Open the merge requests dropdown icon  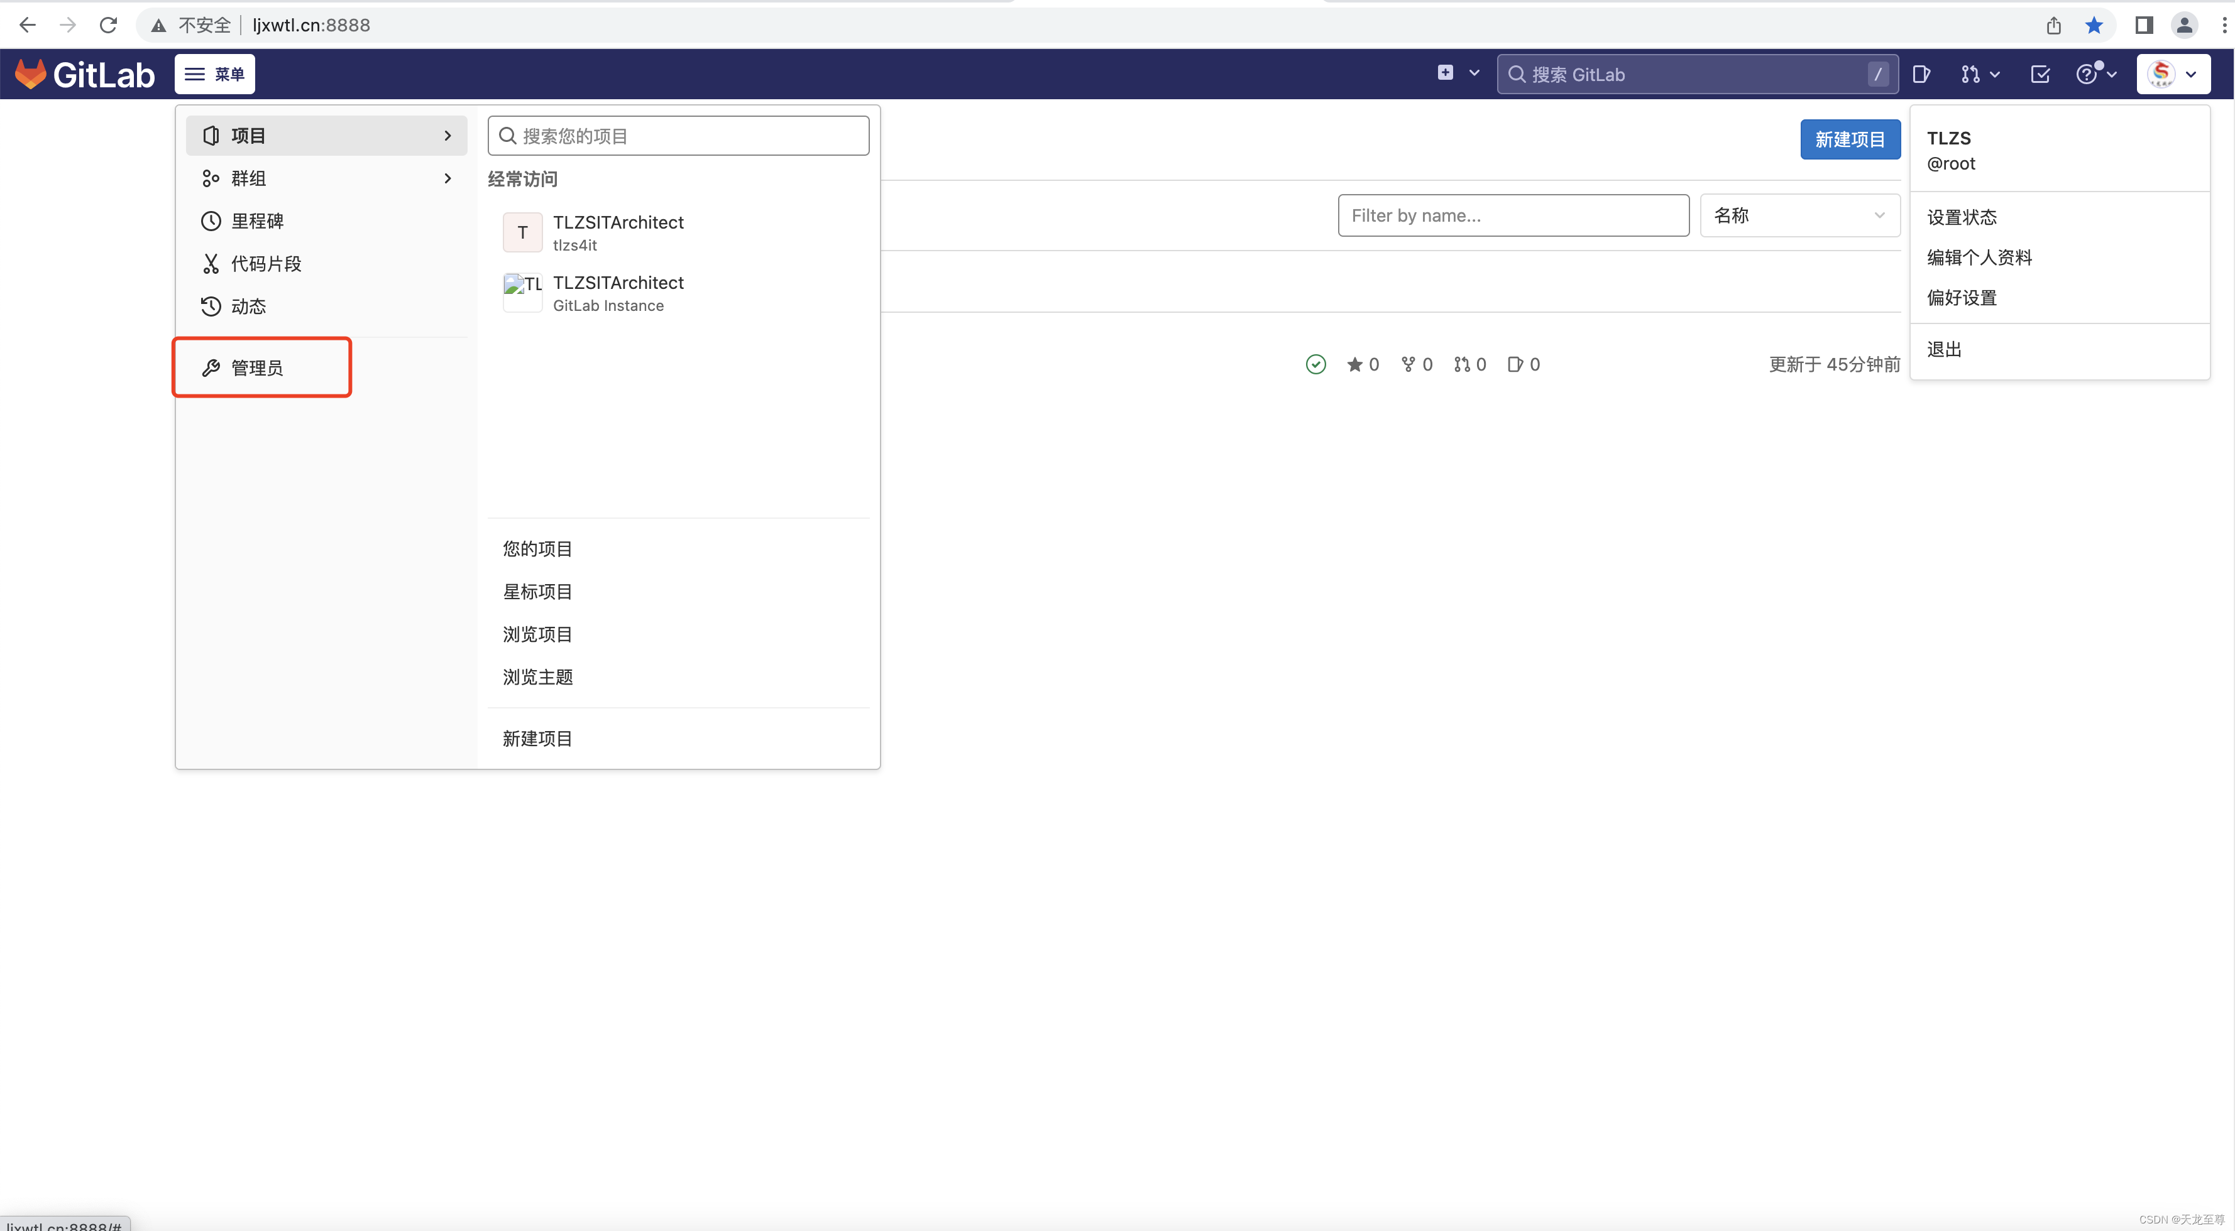pos(1980,73)
